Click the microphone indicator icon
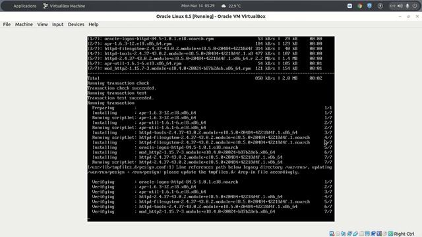422x237 pixels. [x=407, y=6]
